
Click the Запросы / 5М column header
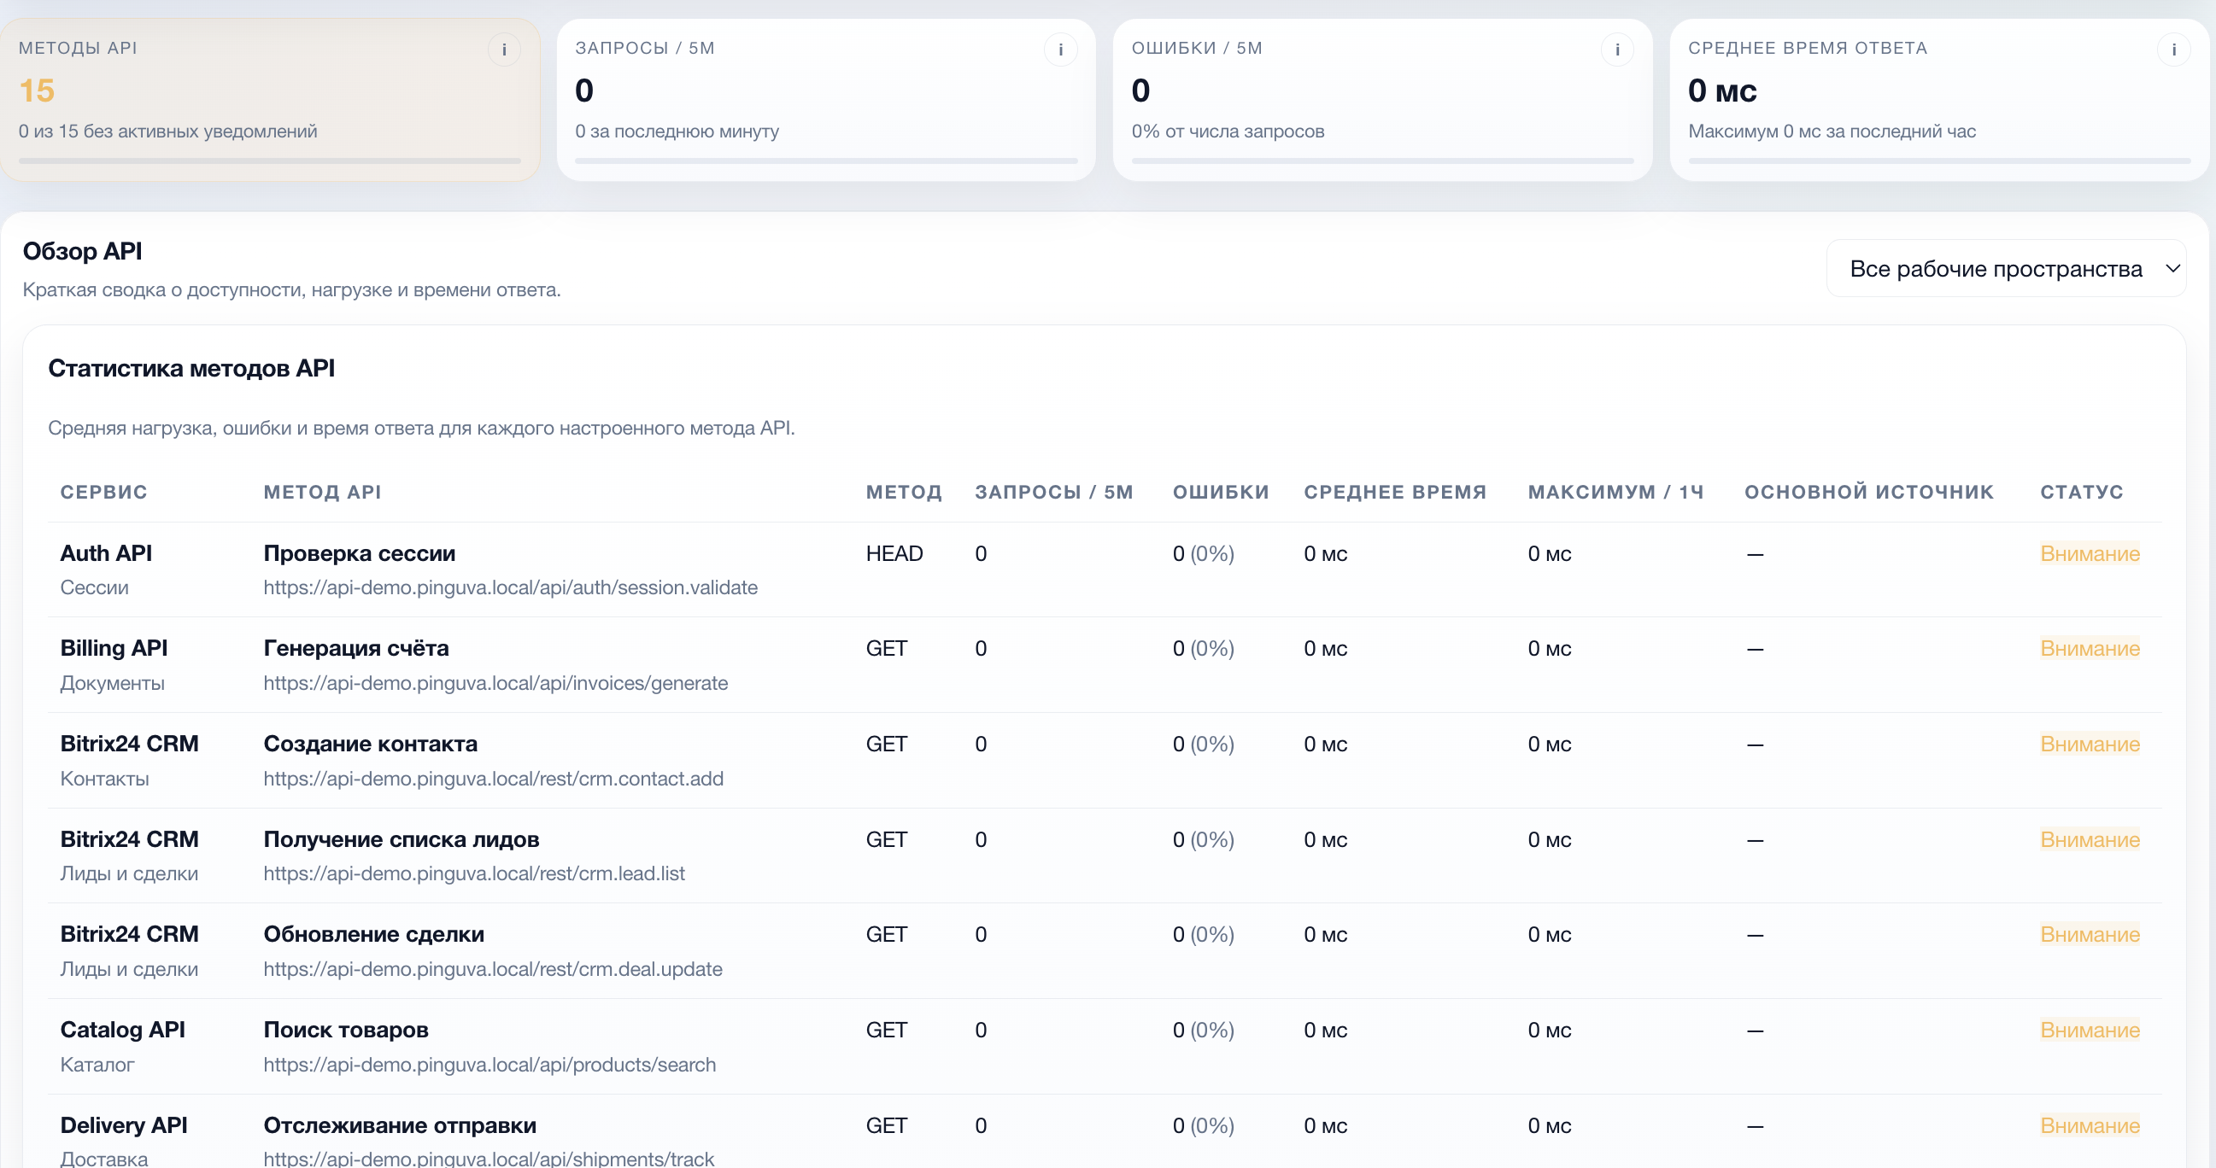pos(1054,492)
